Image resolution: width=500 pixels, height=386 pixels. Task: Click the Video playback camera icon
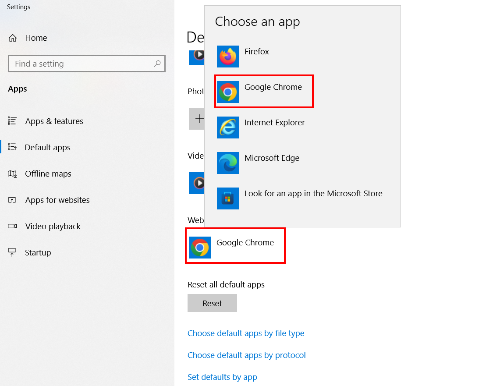12,226
